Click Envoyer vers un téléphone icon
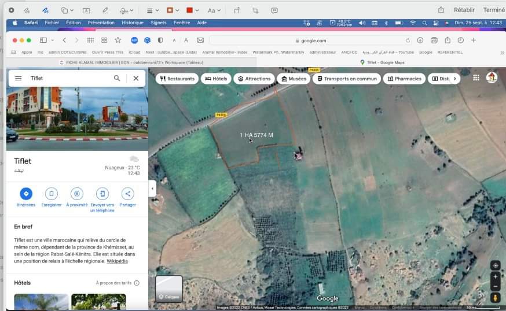 [x=102, y=194]
